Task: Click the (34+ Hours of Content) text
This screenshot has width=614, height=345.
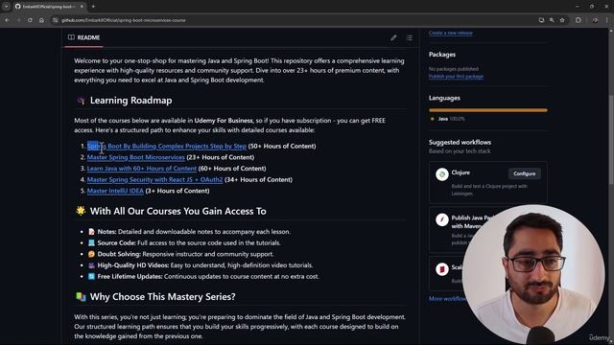Action: pos(258,179)
